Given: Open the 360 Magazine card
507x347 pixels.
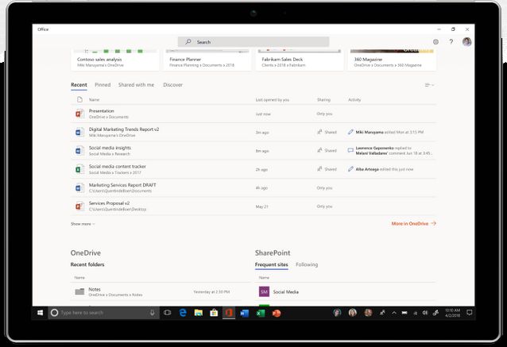Looking at the screenshot, I should [x=392, y=60].
